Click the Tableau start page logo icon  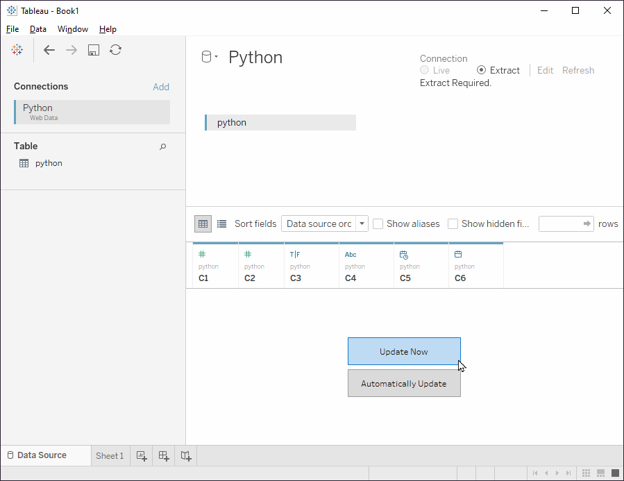(x=17, y=50)
